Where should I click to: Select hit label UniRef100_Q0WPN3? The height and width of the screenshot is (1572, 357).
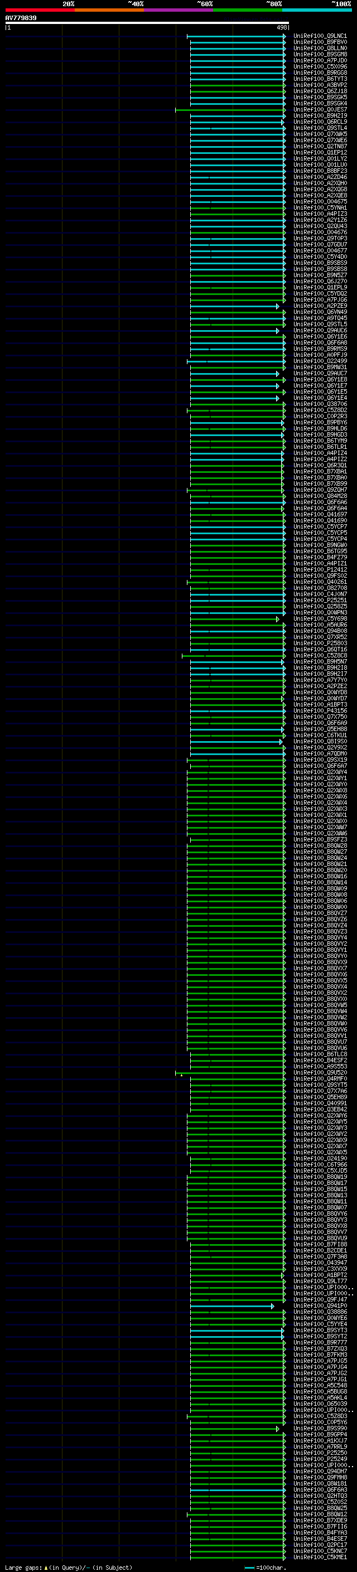(x=320, y=613)
